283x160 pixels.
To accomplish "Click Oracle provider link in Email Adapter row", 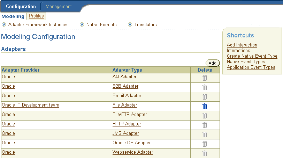I will [x=8, y=96].
